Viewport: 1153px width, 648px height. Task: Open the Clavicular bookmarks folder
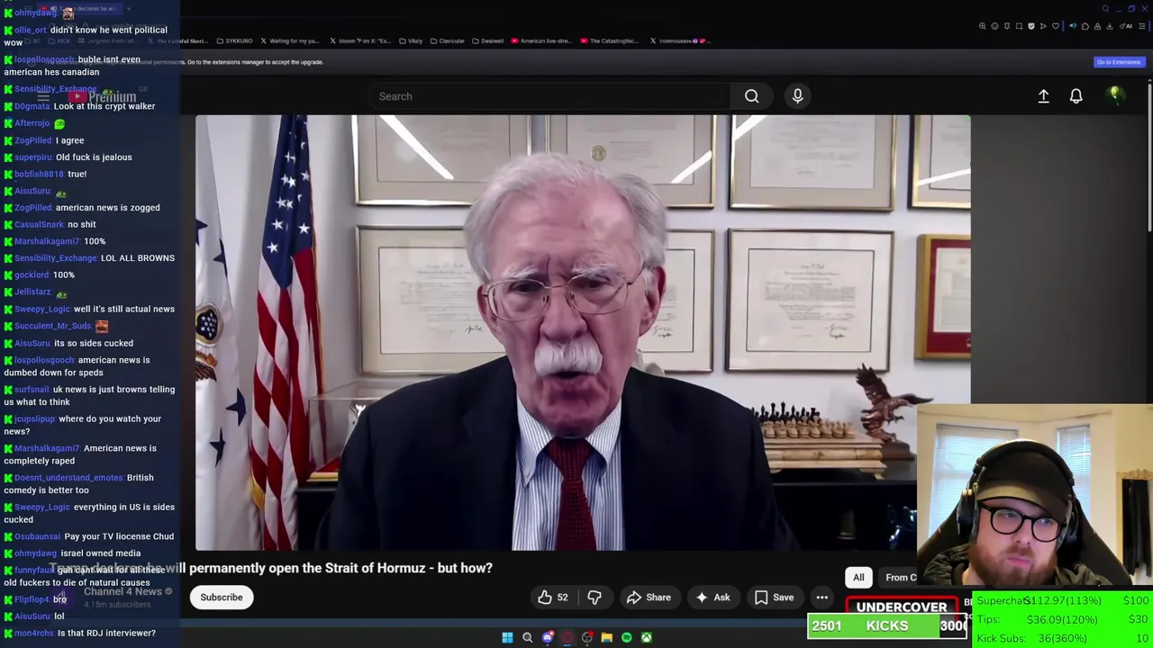(x=447, y=40)
